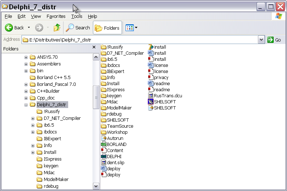Select Borland C++ 5.5 in tree
This screenshot has height=191, width=287.
[53, 78]
